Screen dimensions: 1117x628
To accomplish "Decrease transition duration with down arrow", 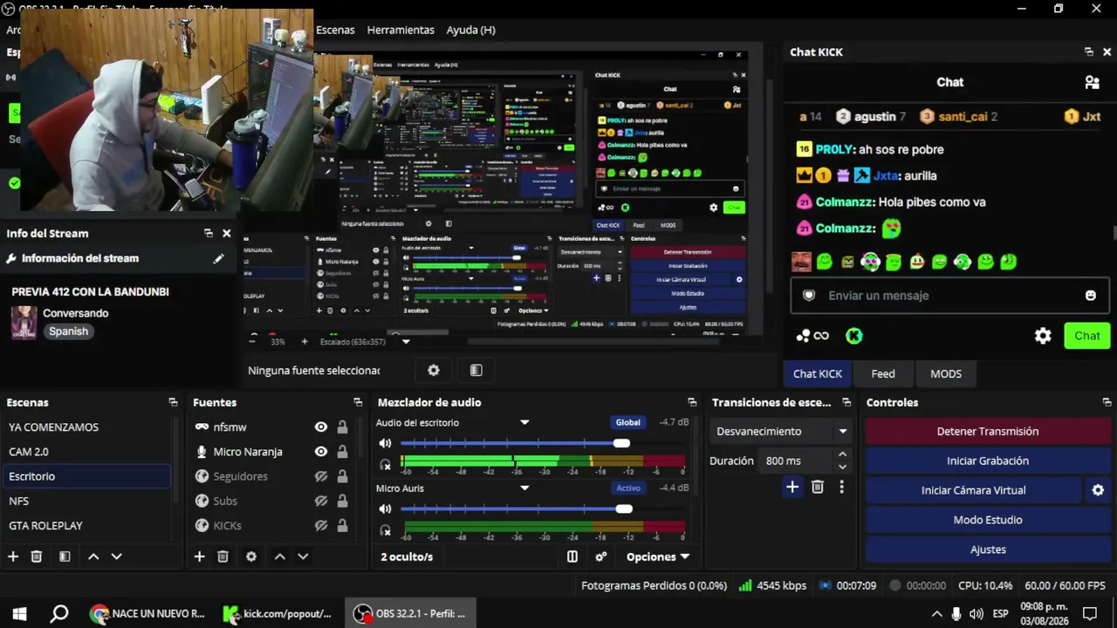I will click(x=842, y=467).
